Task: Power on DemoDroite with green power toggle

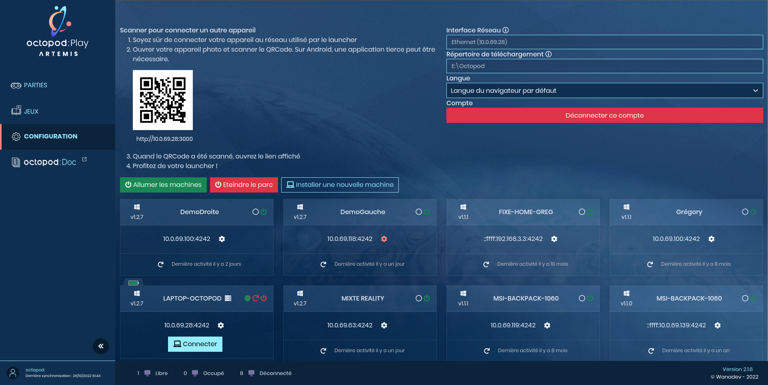Action: pyautogui.click(x=264, y=212)
